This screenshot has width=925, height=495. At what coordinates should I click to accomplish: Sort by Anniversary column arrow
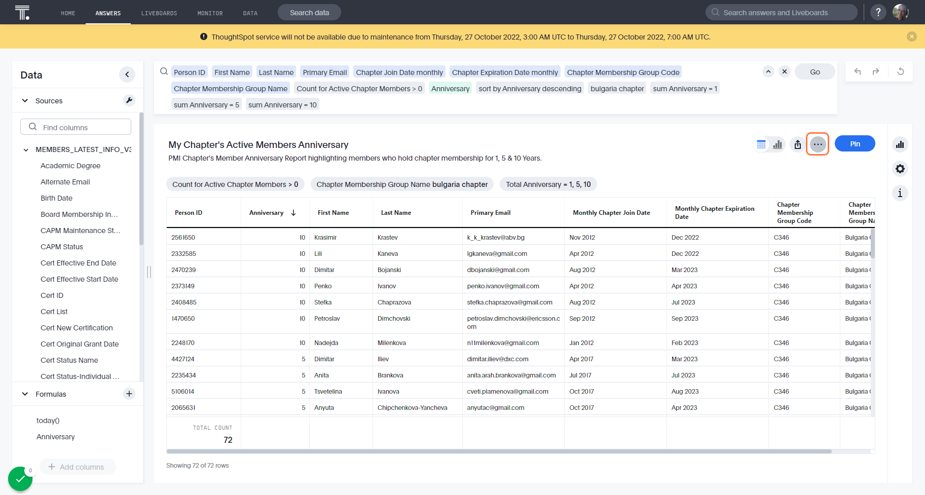(293, 213)
